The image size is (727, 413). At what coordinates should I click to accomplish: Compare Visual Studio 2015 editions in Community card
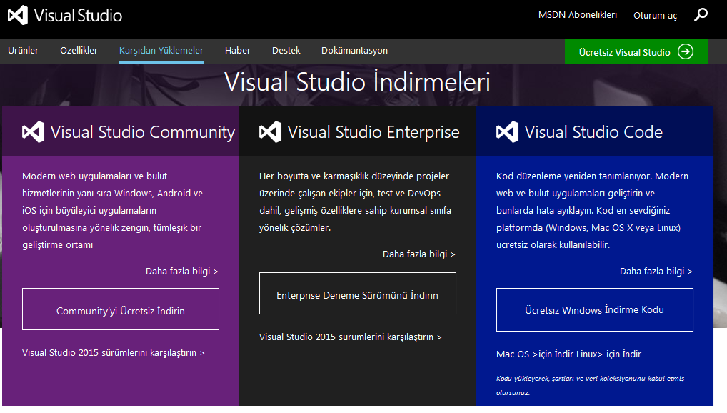(x=114, y=353)
